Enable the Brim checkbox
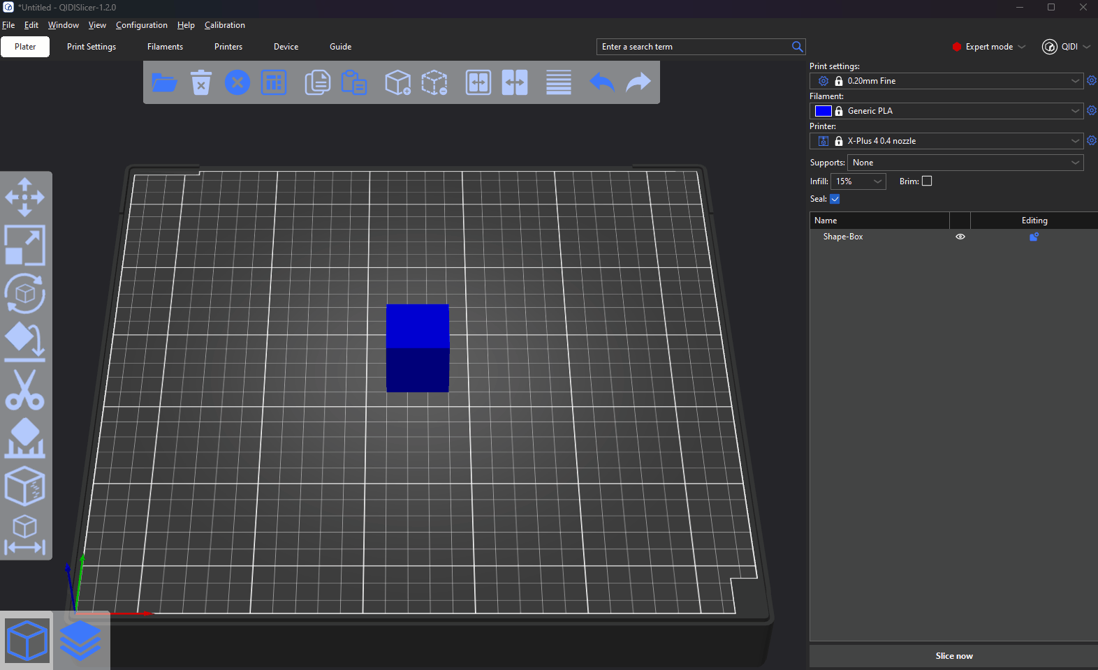Screen dimensions: 1098x670 tap(927, 181)
